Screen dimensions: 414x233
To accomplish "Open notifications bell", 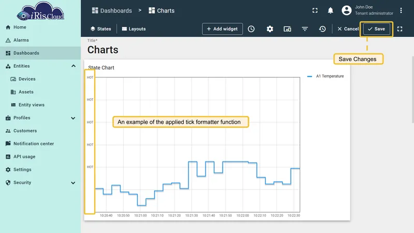I will coord(330,10).
